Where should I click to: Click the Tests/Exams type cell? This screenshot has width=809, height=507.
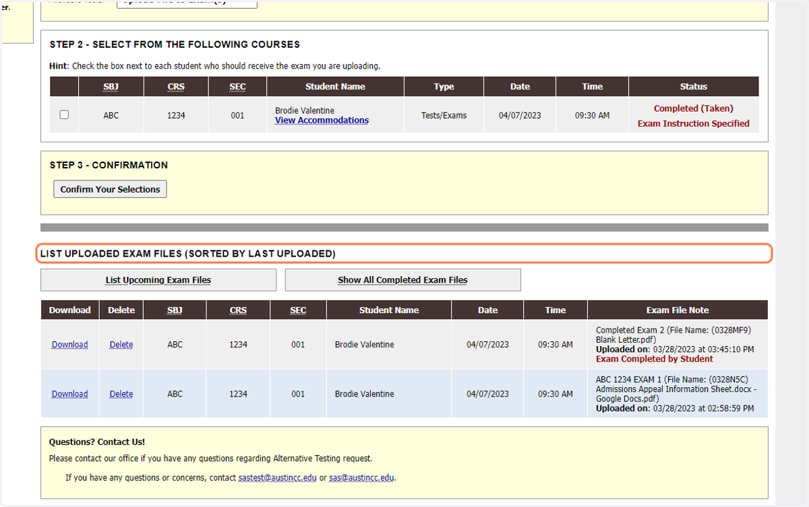point(444,116)
